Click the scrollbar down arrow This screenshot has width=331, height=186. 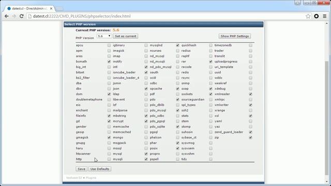click(x=327, y=181)
